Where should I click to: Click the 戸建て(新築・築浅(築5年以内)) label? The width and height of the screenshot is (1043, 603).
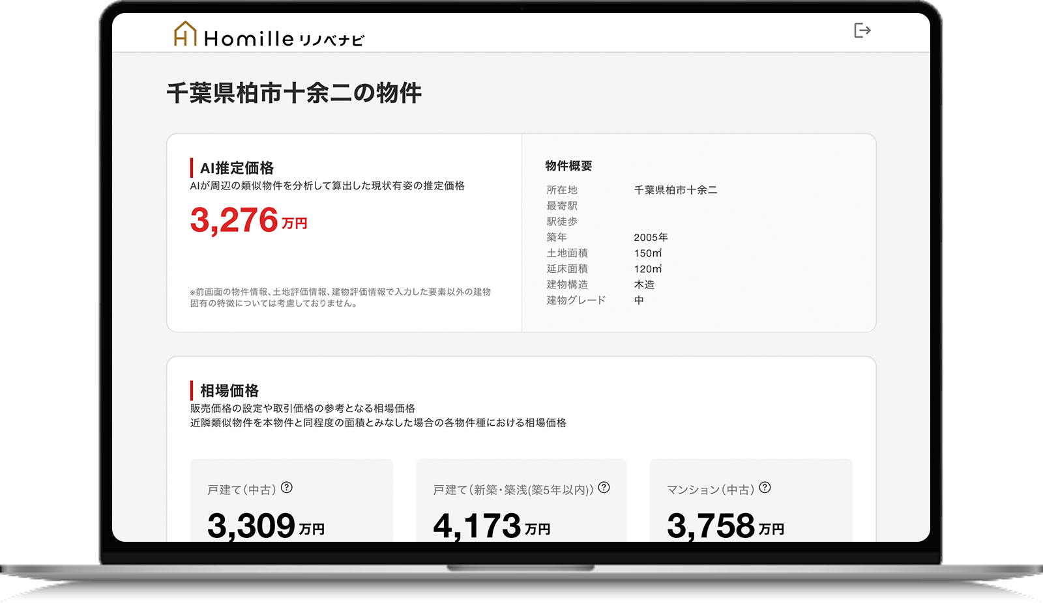514,490
